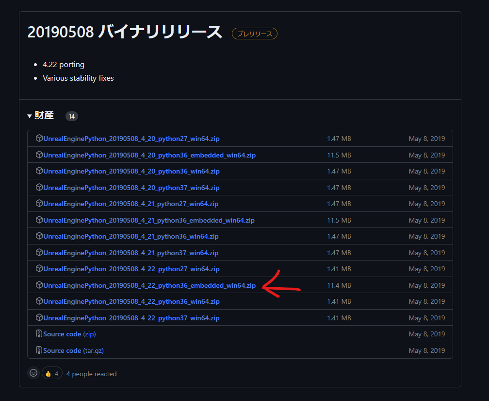
Task: Click the file icon beside Source code (tar.gz)
Action: point(39,350)
